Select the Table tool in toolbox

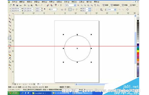[9, 51]
